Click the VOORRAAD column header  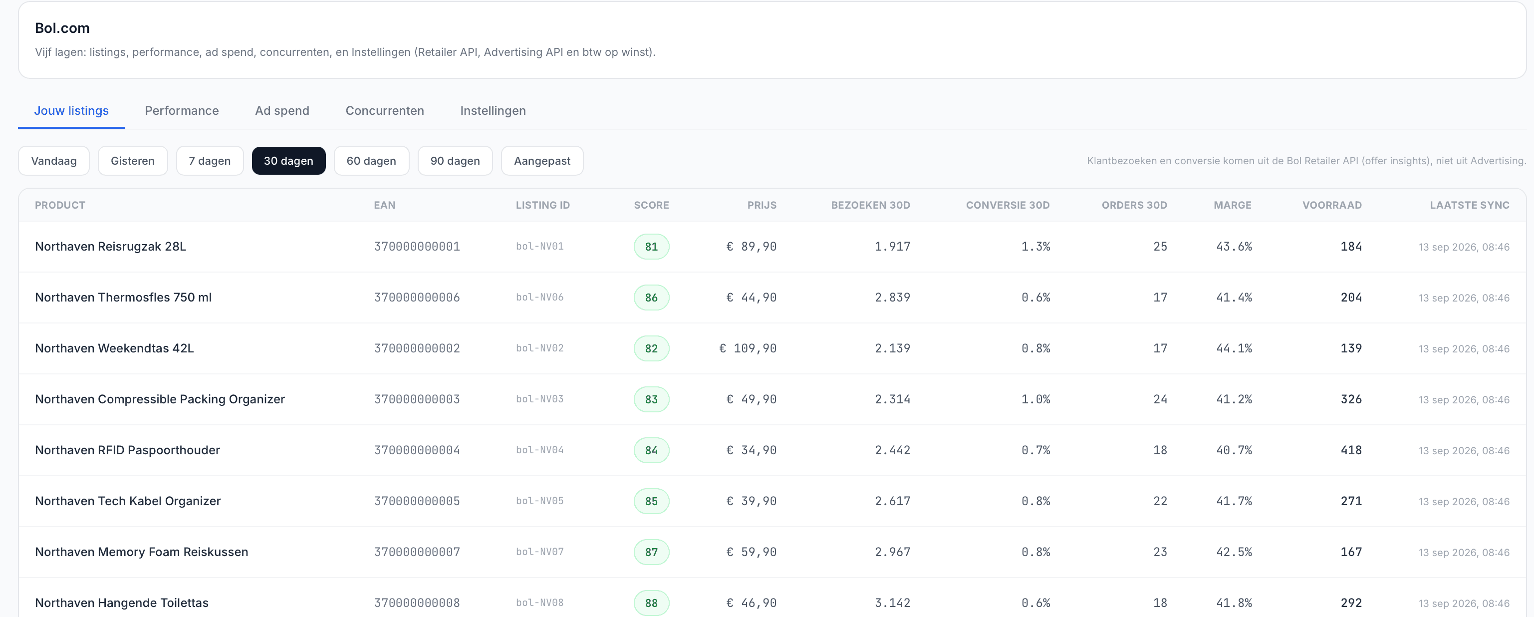coord(1332,205)
